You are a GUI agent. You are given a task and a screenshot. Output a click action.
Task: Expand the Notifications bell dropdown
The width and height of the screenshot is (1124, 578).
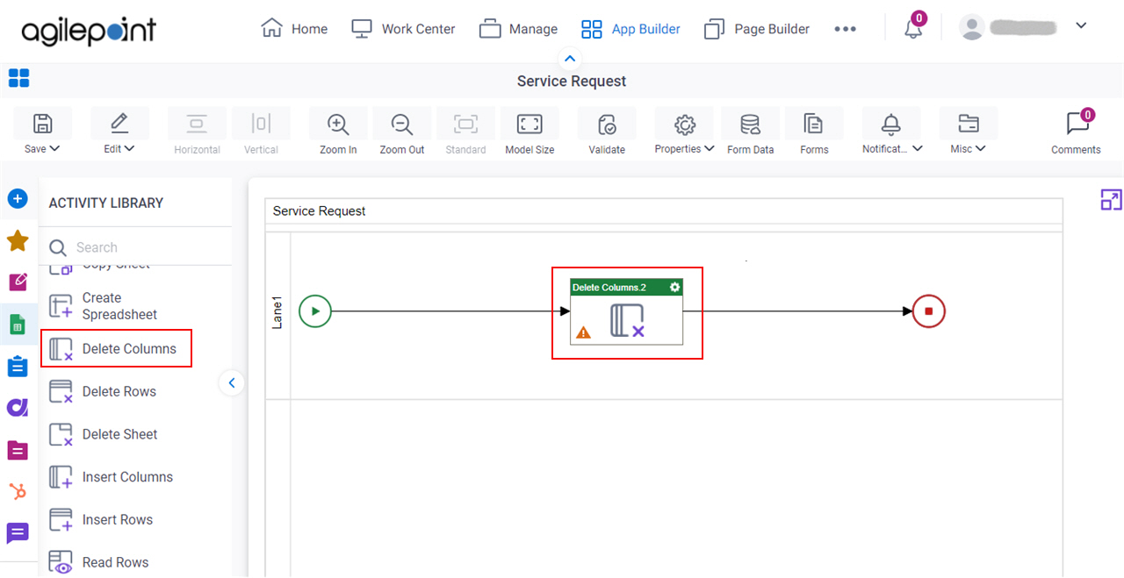[x=892, y=132]
